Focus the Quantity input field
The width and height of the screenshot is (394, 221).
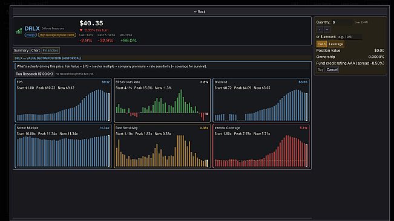[x=342, y=22]
